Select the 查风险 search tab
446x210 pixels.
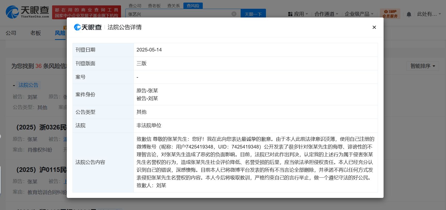[193, 6]
